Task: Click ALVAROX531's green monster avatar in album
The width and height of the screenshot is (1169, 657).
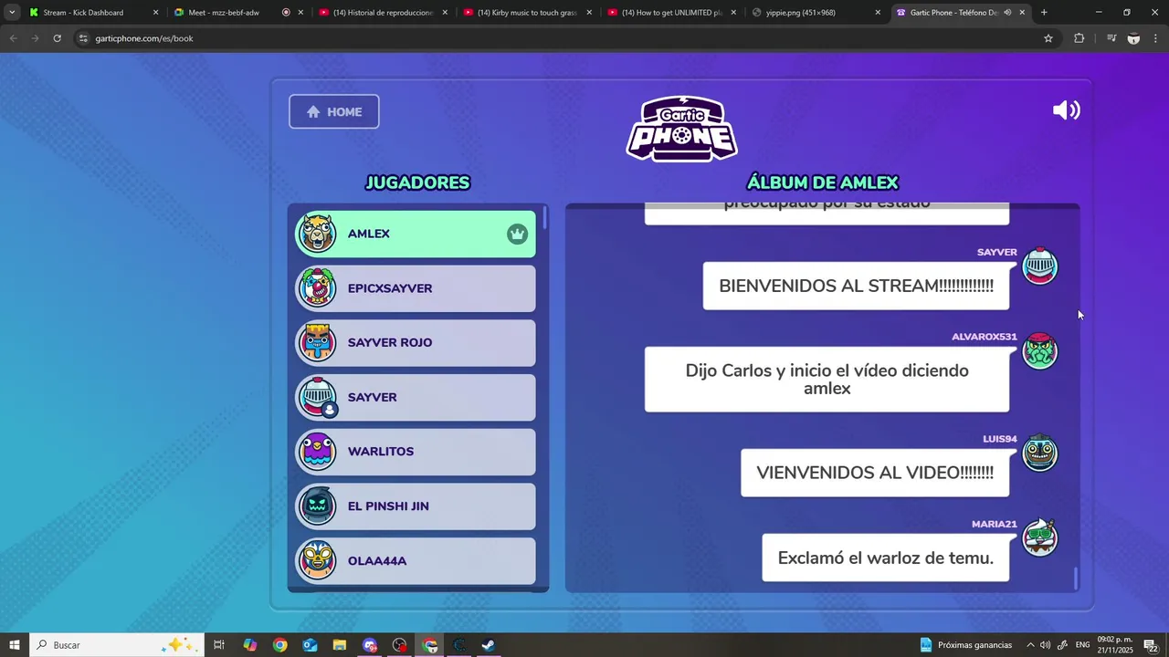Action: [1039, 351]
